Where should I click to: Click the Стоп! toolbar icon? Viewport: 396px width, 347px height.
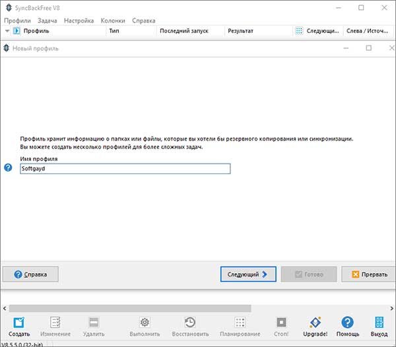pyautogui.click(x=281, y=323)
